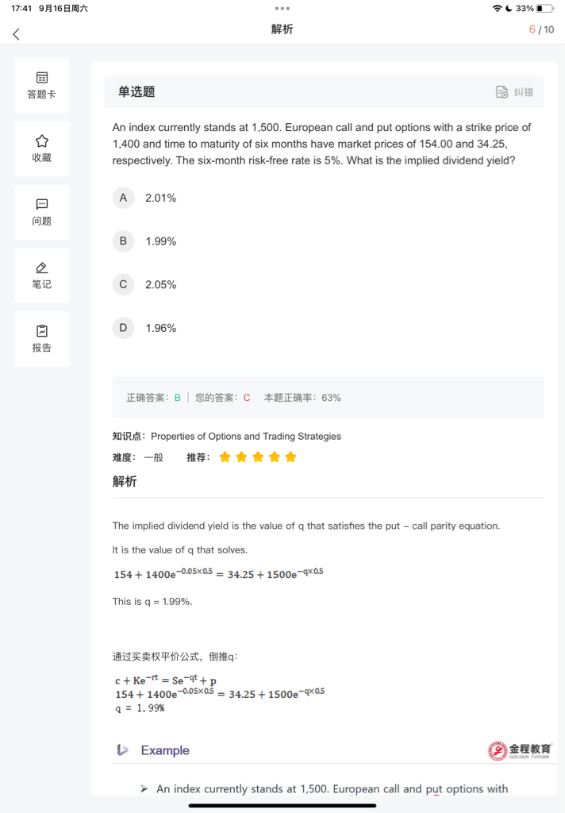565x813 pixels.
Task: Tap the back arrow icon
Action: coord(16,33)
